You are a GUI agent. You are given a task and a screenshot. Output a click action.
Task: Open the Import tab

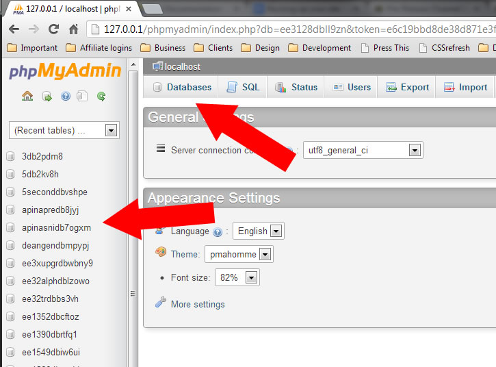pos(465,87)
